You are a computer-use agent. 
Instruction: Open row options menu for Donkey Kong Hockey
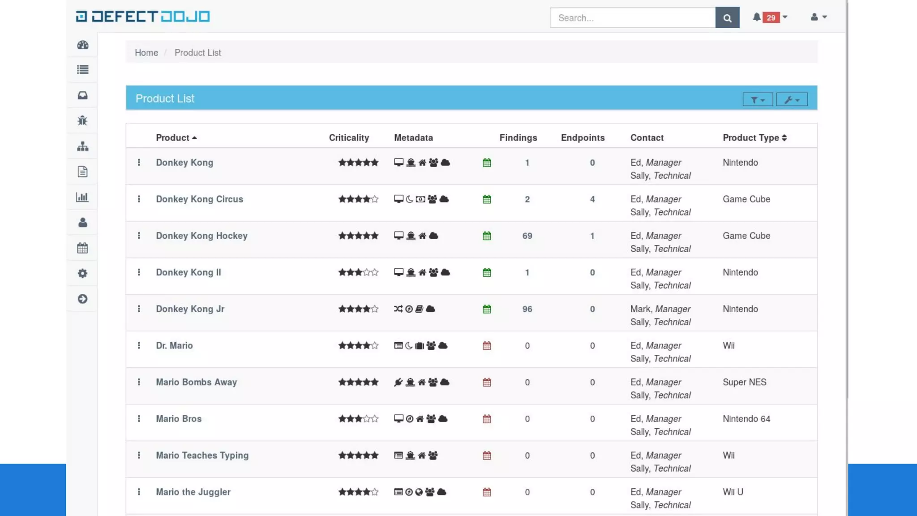pos(139,236)
